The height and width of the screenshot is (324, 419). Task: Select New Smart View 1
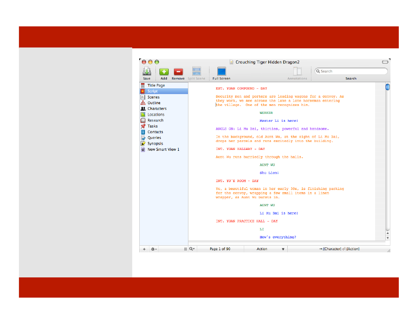(164, 149)
